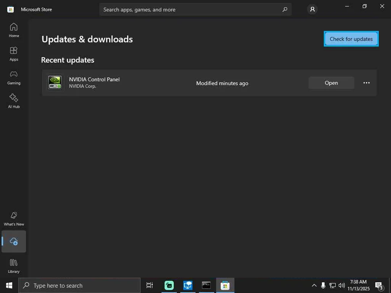Open What's New in the sidebar
391x293 pixels.
[x=14, y=219]
